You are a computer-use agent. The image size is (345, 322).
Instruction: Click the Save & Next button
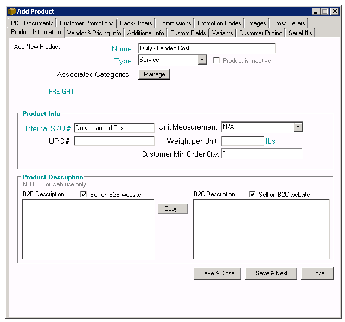click(271, 273)
